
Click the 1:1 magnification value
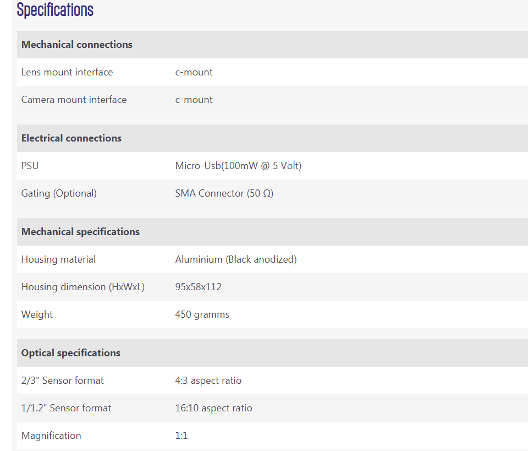[x=181, y=436]
